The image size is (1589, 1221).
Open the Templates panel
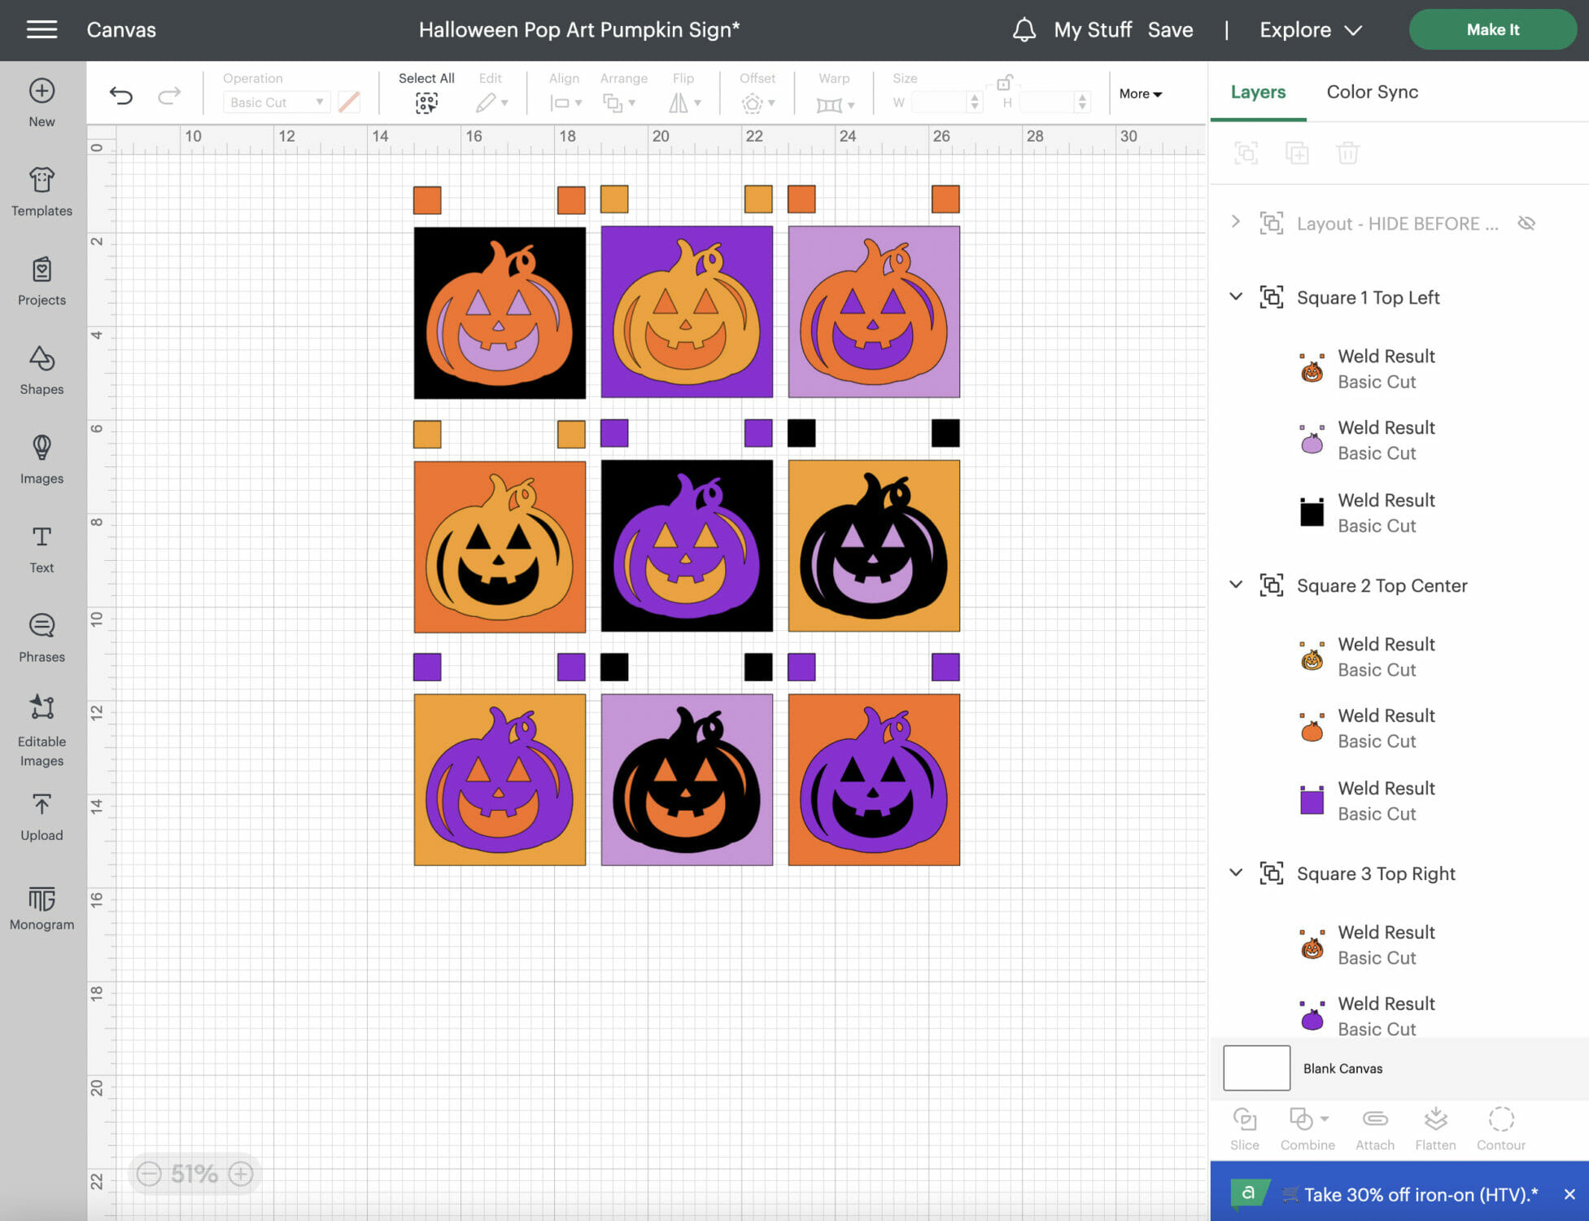[41, 192]
